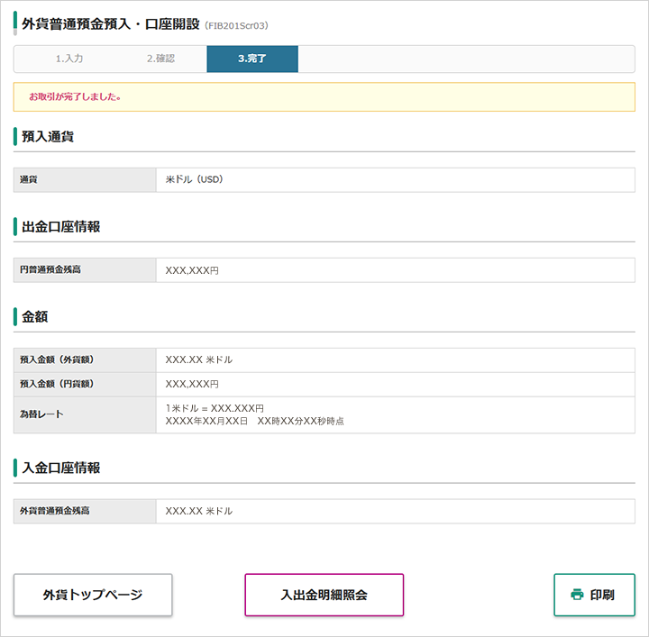Open the 外貨トップページ button

tap(93, 595)
